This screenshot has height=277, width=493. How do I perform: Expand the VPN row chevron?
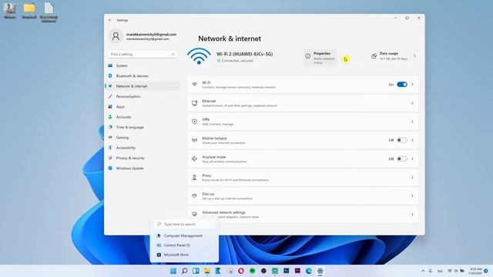[412, 122]
